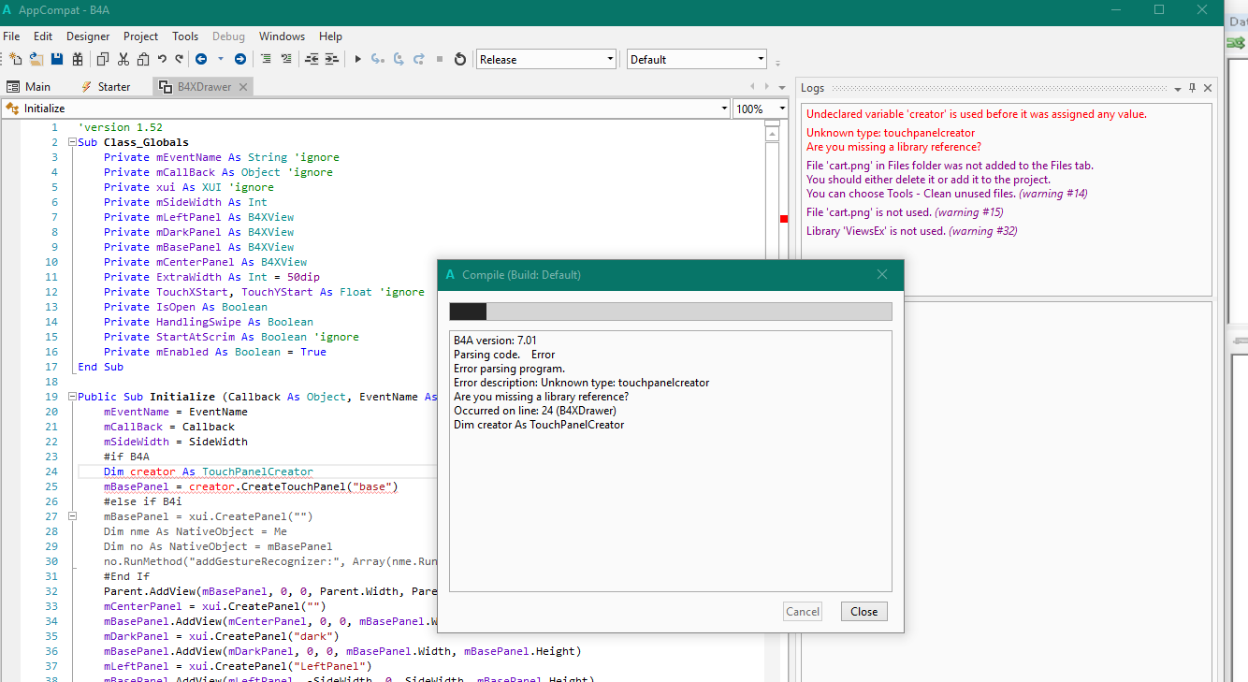Click the Restart circular arrow icon
The image size is (1248, 682).
click(x=459, y=59)
